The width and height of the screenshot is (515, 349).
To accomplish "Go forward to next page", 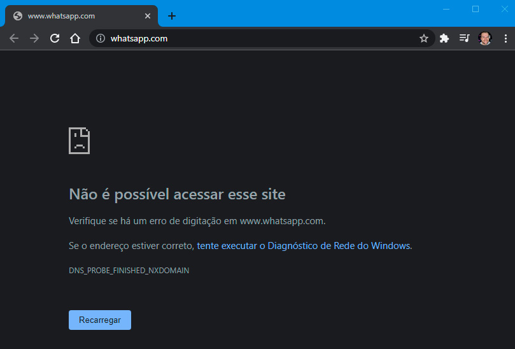I will click(x=34, y=38).
